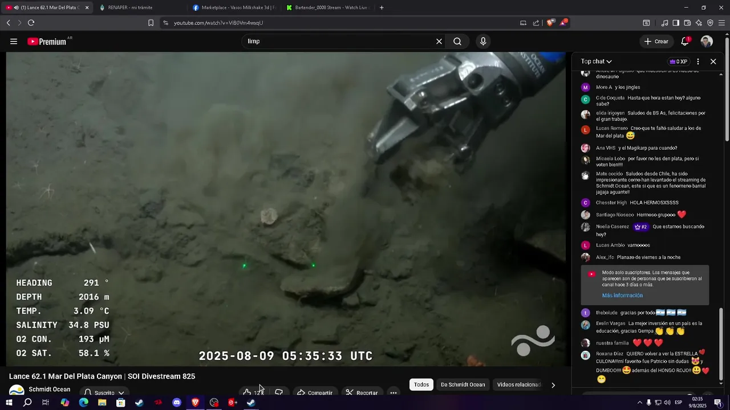
Task: Start voice search with the microphone
Action: click(483, 42)
